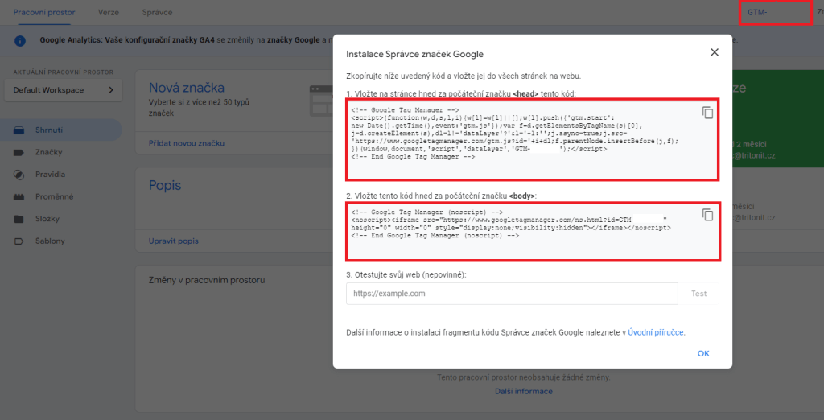Screen dimensions: 824x420
Task: Open the Další informace link
Action: pos(523,392)
